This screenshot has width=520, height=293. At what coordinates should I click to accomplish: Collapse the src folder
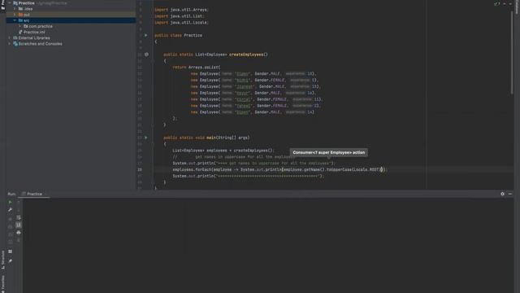(15, 20)
